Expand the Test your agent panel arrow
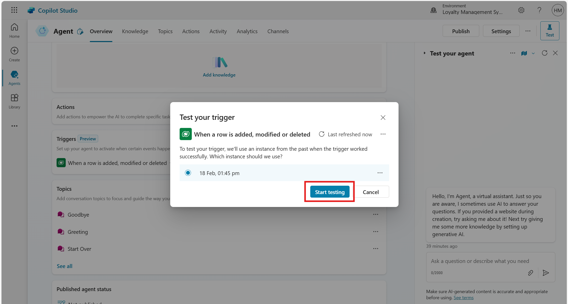The height and width of the screenshot is (304, 568). click(424, 53)
